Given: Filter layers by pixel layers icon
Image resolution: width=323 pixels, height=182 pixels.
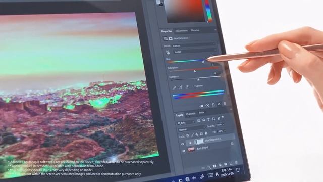Looking at the screenshot, I should pyautogui.click(x=198, y=120).
